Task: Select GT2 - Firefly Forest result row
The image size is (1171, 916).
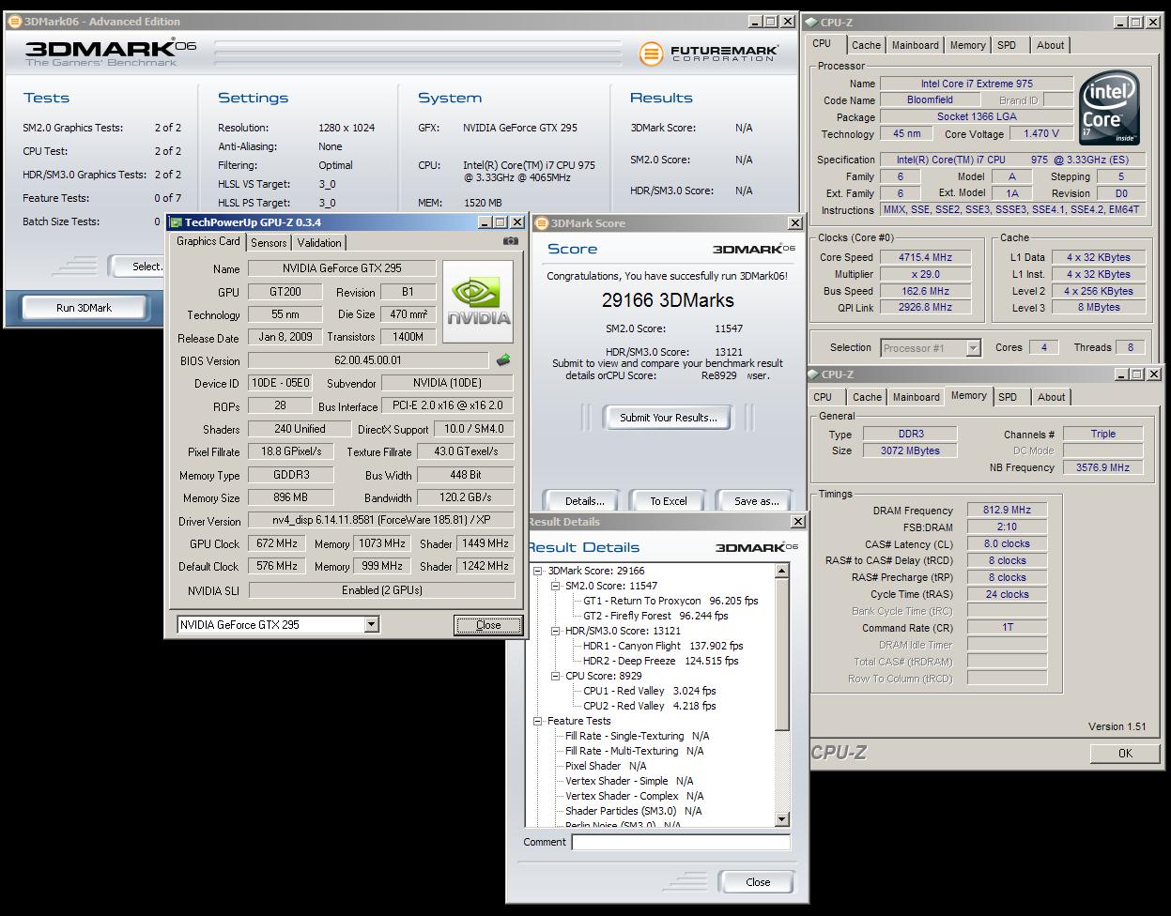Action: tap(655, 616)
